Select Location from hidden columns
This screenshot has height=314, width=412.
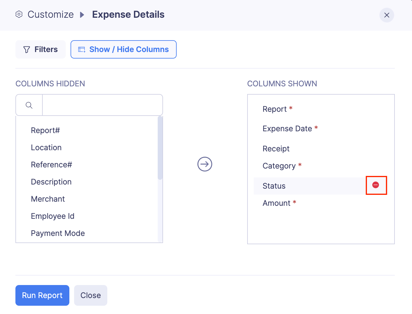(x=46, y=148)
